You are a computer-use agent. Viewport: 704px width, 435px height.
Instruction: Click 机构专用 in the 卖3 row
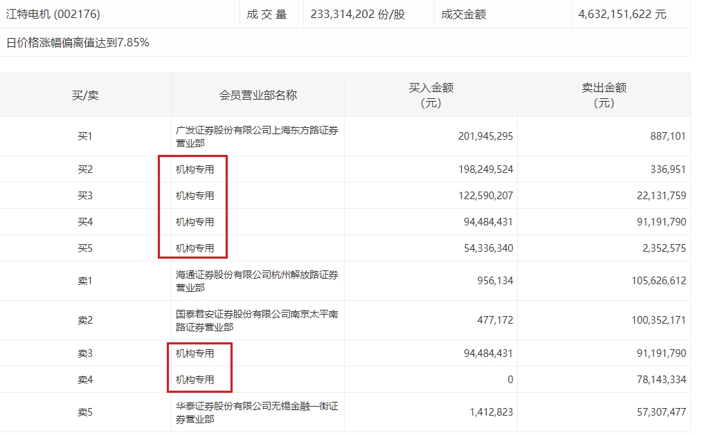click(195, 353)
